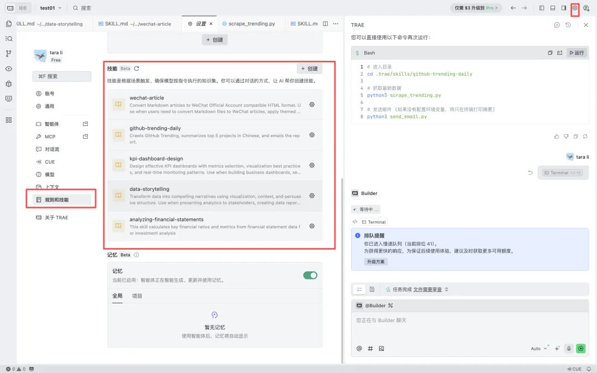Open settings gear for kpi-dashboard-design skill
Image resolution: width=597 pixels, height=373 pixels.
(x=312, y=165)
